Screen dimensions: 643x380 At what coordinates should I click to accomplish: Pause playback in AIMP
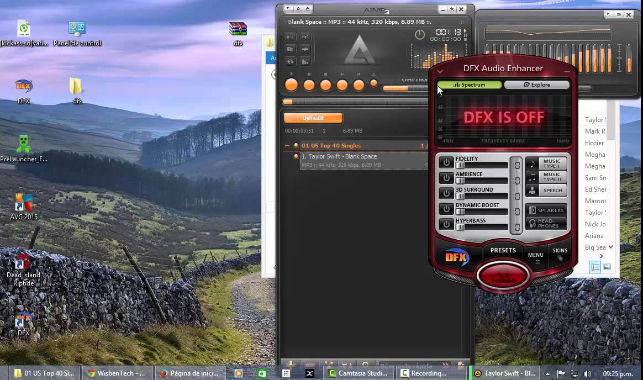coord(309,85)
